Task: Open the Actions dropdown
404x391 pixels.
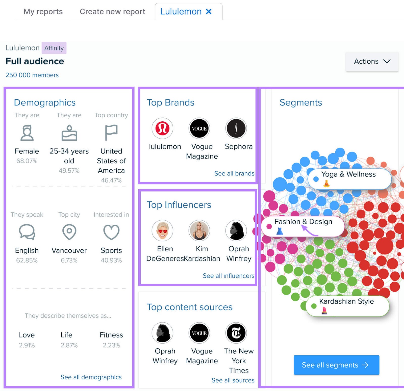Action: pyautogui.click(x=372, y=61)
